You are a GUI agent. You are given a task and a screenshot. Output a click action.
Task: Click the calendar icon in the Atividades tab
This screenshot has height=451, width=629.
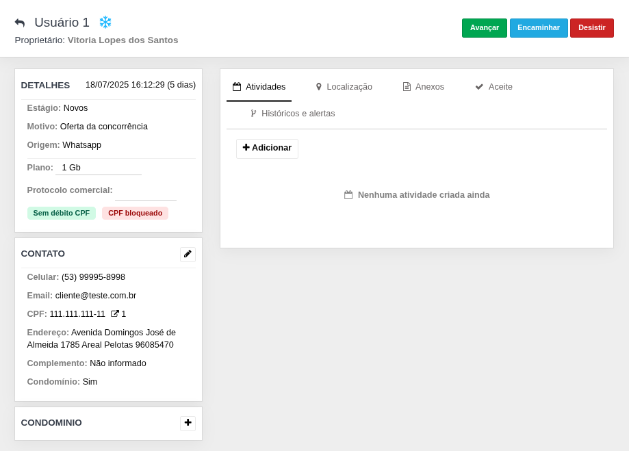pyautogui.click(x=237, y=87)
